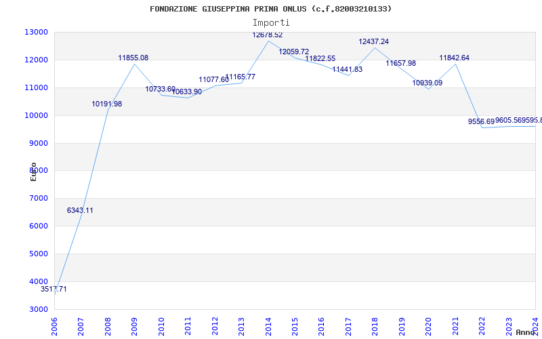Screen dimensions: 542x339
Task: Click x-axis year 2018
Action: coord(375,326)
